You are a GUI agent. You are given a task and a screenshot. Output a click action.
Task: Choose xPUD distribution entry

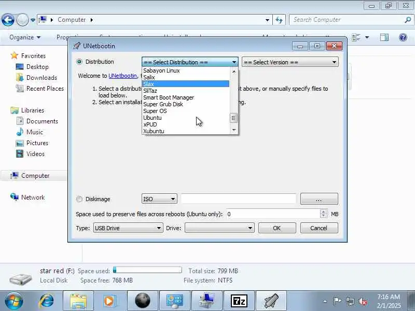[186, 124]
